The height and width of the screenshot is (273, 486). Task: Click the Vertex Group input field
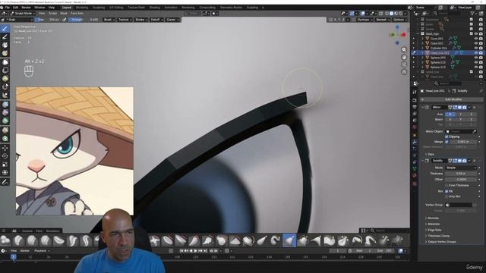459,205
